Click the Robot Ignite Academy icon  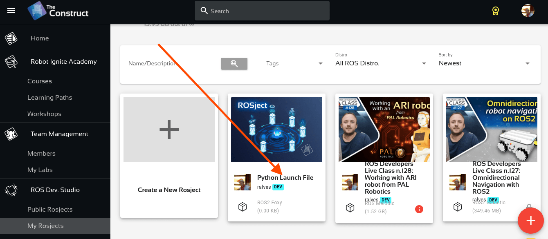[x=11, y=62]
